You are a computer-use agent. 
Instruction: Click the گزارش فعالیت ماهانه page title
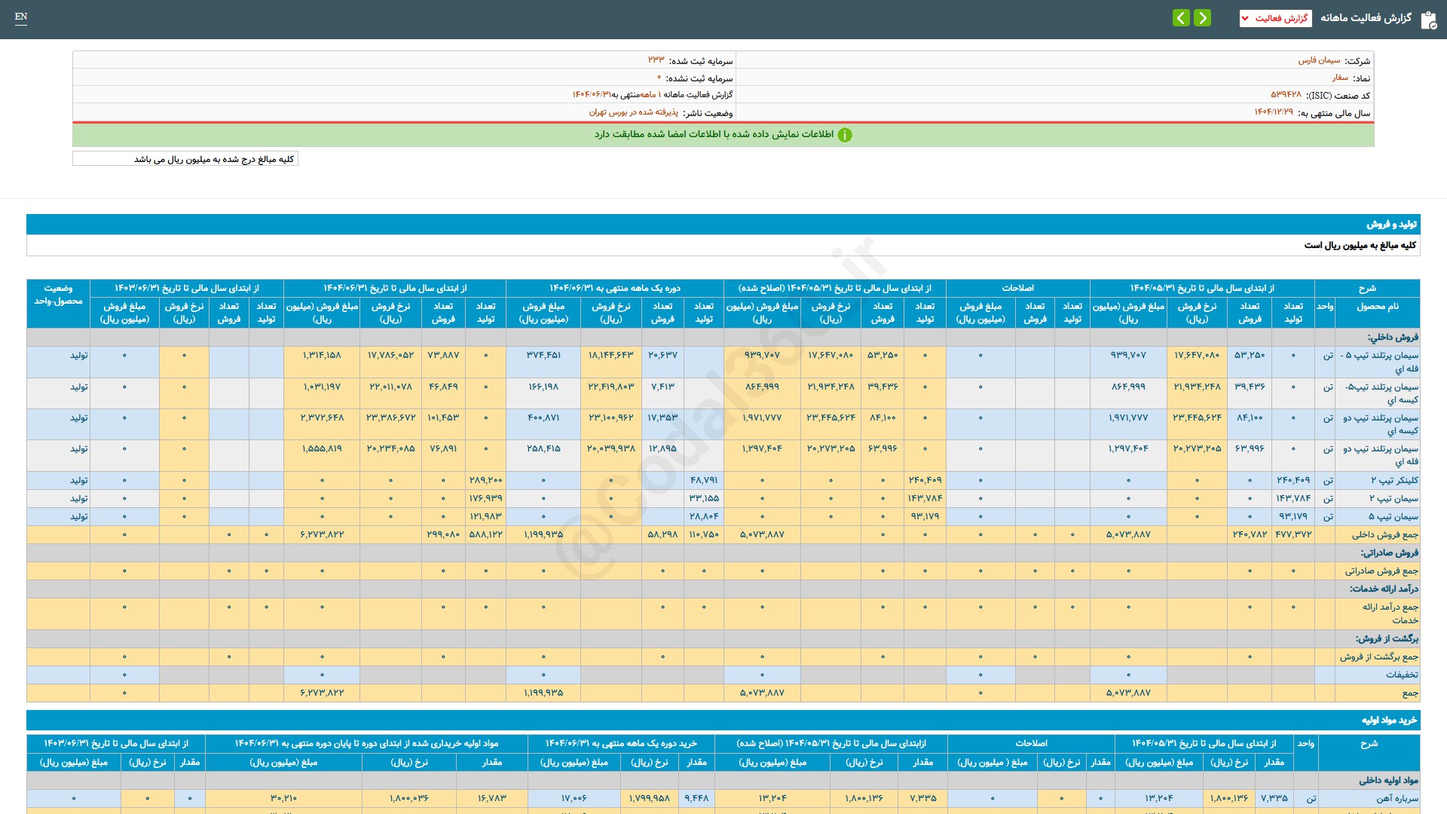pos(1366,18)
